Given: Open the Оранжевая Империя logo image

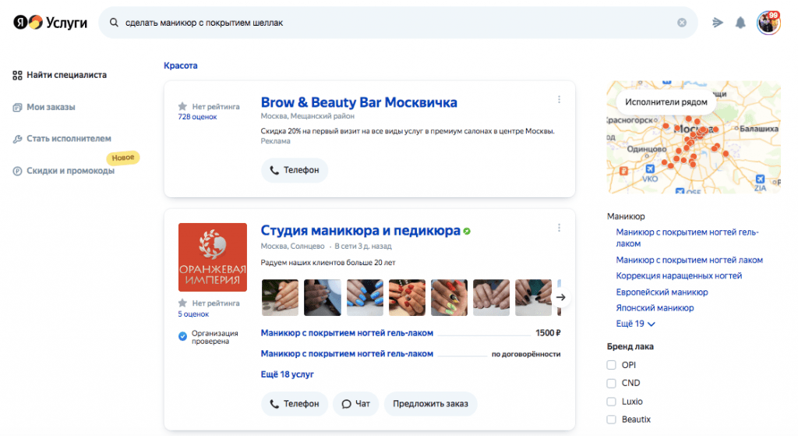Looking at the screenshot, I should (x=213, y=257).
